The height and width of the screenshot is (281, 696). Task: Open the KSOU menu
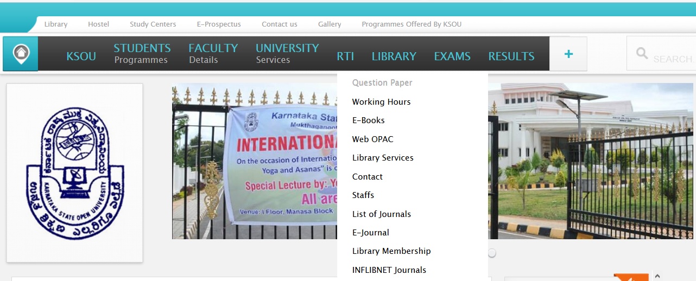tap(81, 56)
